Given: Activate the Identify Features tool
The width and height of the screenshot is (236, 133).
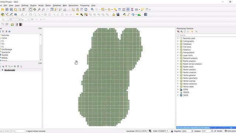Looking at the screenshot, I should tap(92, 10).
